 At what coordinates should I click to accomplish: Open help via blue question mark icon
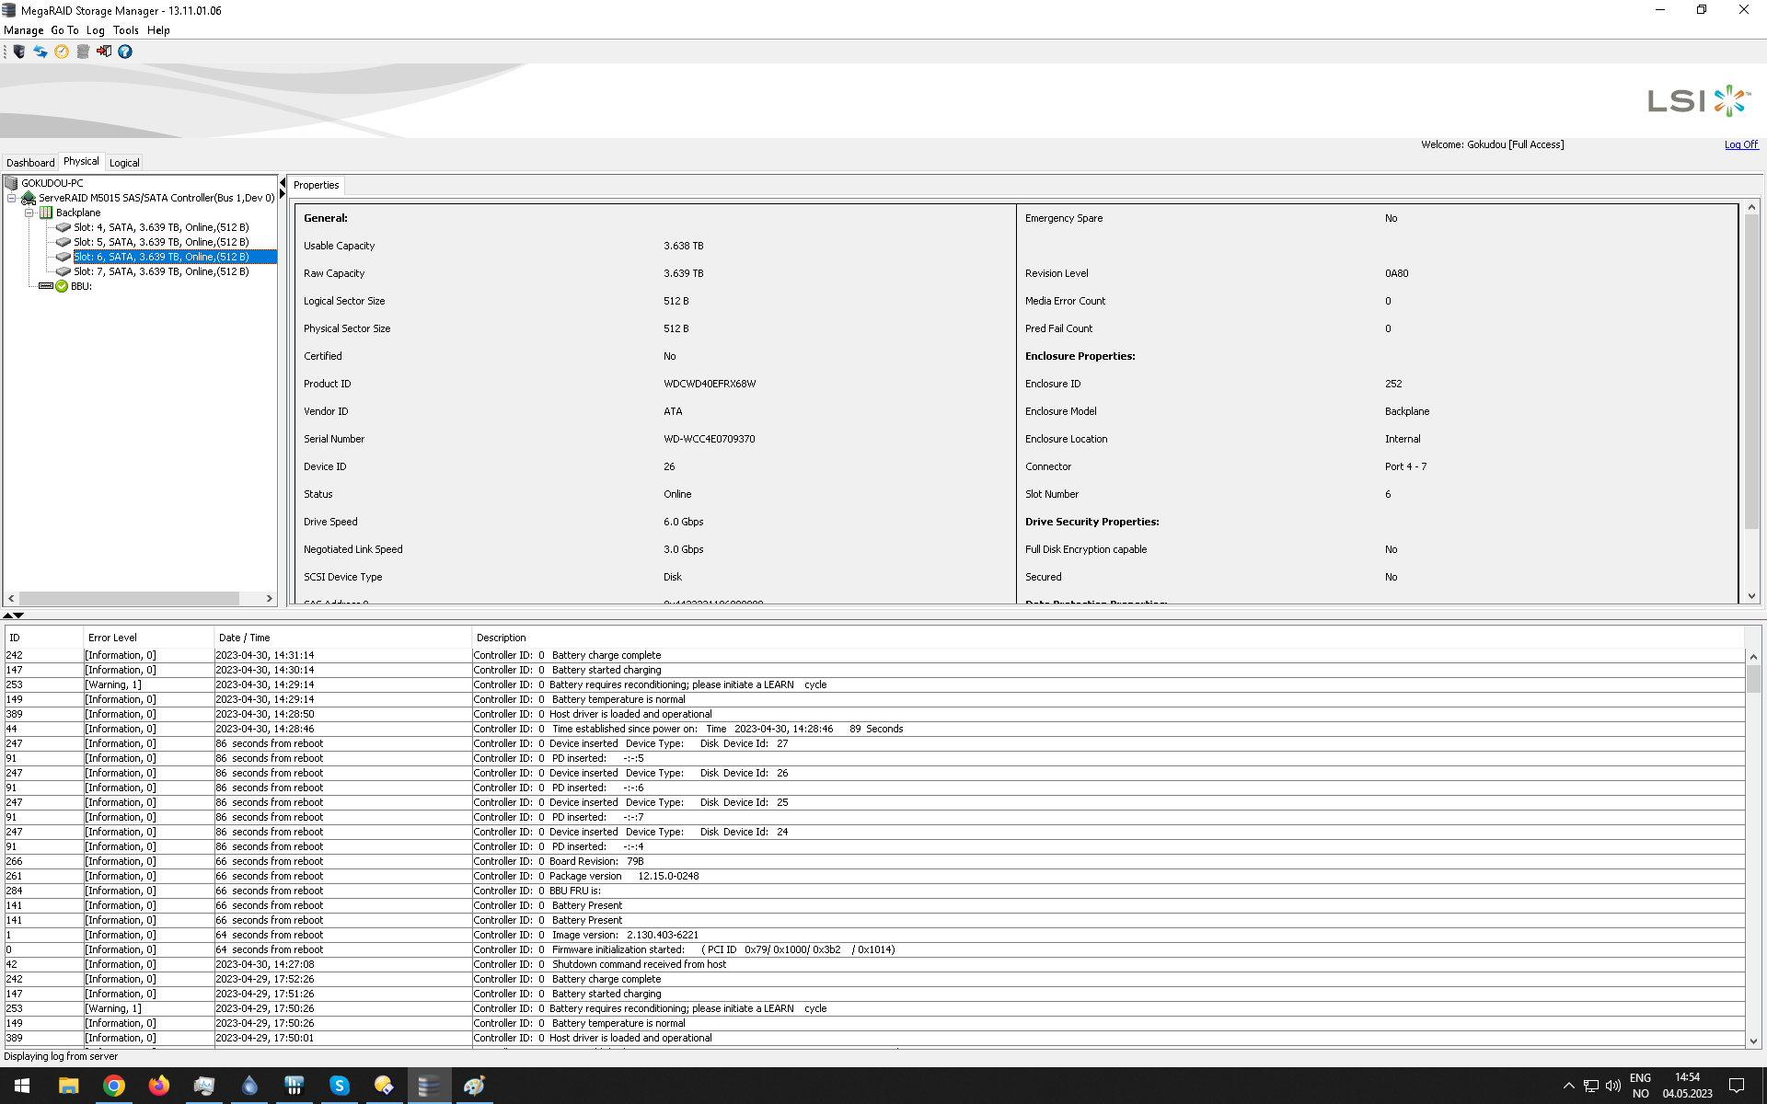(x=125, y=52)
